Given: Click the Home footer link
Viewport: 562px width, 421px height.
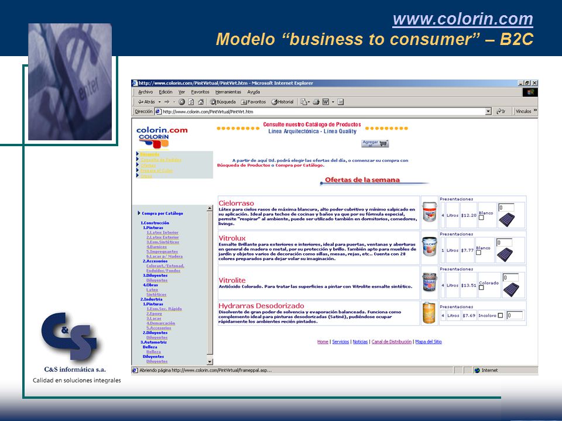Looking at the screenshot, I should [323, 342].
